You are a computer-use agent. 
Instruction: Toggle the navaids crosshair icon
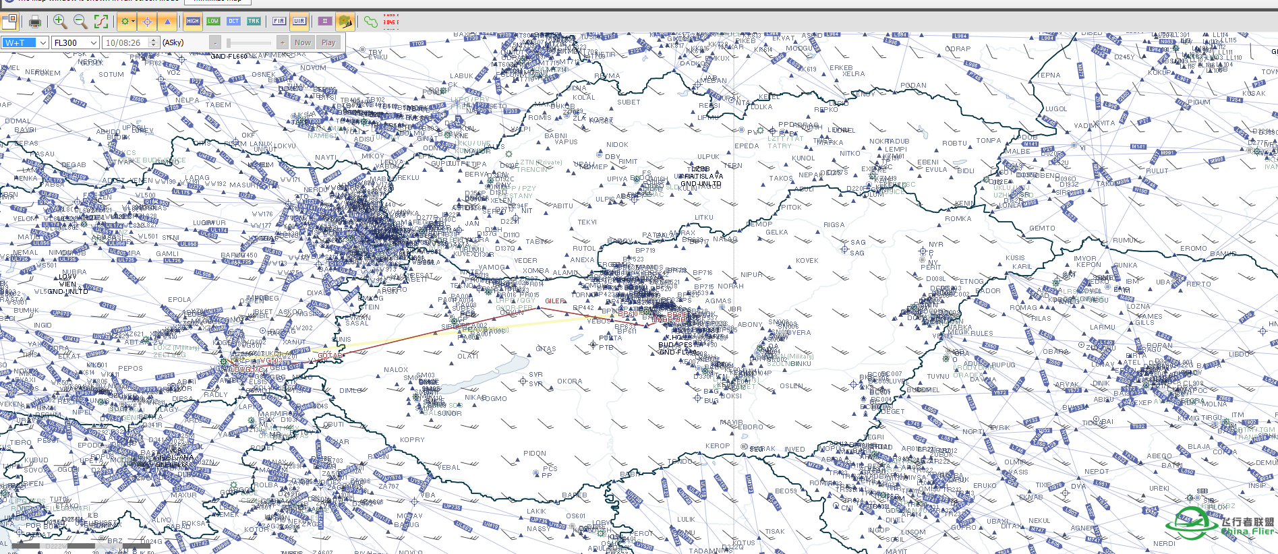147,22
